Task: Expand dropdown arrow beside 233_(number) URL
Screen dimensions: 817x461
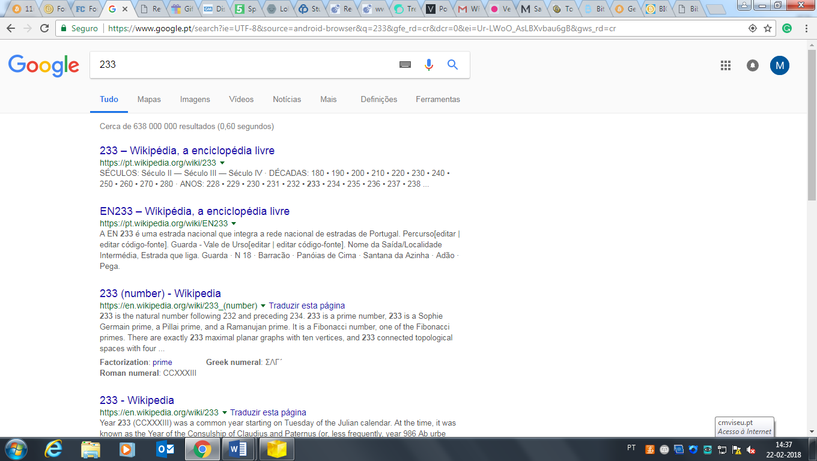Action: point(263,306)
